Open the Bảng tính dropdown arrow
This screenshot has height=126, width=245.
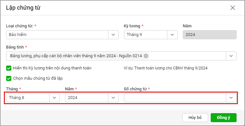231,56
